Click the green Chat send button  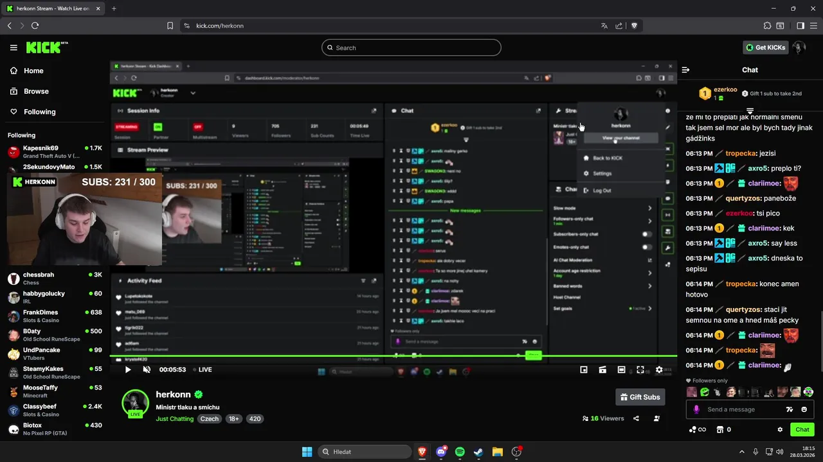point(802,429)
